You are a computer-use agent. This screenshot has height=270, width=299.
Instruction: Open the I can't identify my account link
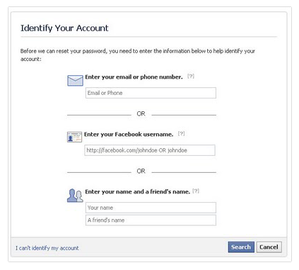point(47,248)
